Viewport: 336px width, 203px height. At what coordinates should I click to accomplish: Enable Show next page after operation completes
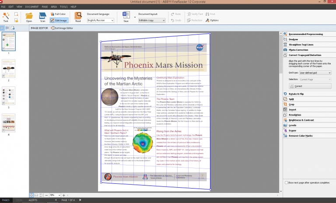[x=286, y=182]
